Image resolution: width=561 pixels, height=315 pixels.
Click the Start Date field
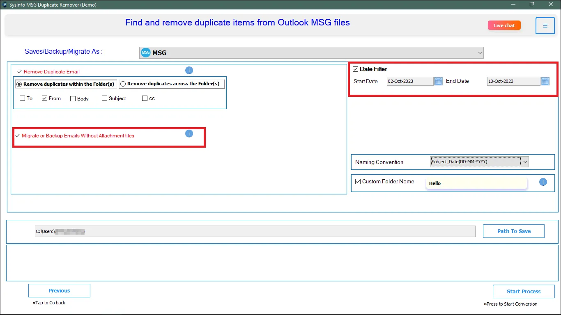410,81
